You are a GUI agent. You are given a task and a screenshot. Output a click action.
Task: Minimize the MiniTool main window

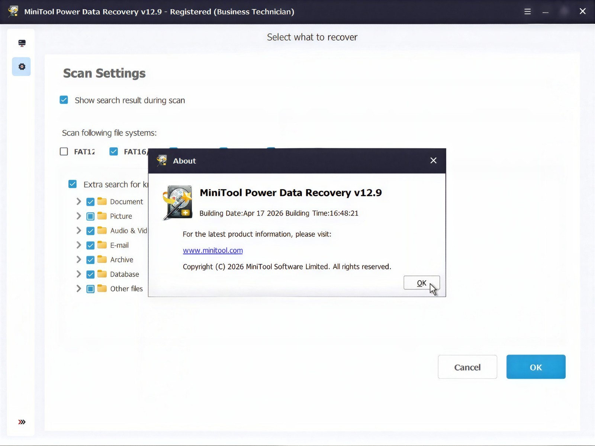tap(546, 12)
